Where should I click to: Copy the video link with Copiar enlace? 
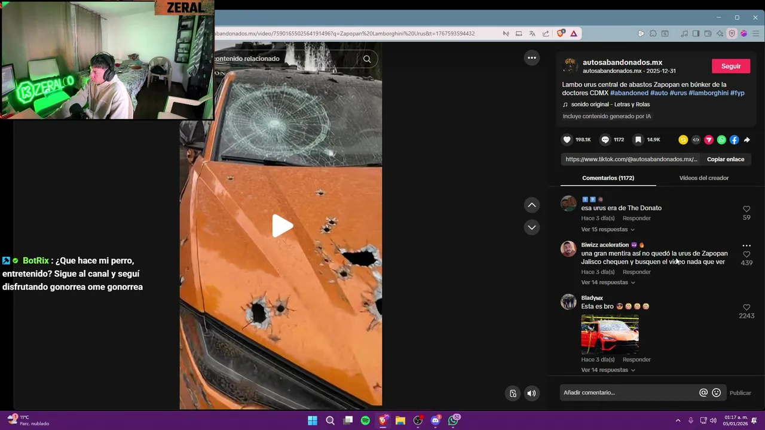coord(726,159)
